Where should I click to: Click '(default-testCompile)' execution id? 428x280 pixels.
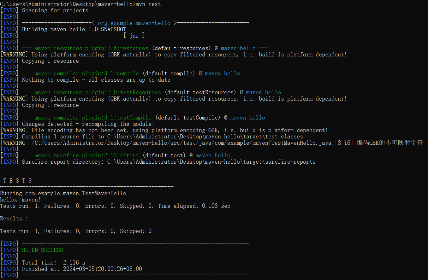click(x=188, y=118)
